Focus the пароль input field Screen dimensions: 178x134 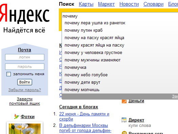click(25, 66)
